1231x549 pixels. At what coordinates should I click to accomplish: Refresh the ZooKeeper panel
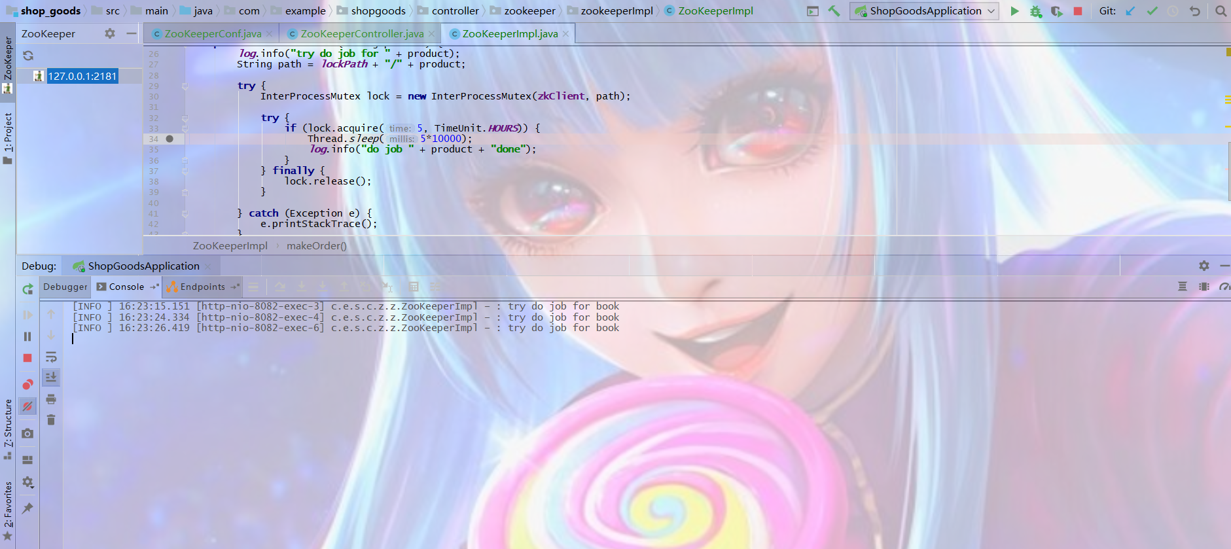pos(28,56)
